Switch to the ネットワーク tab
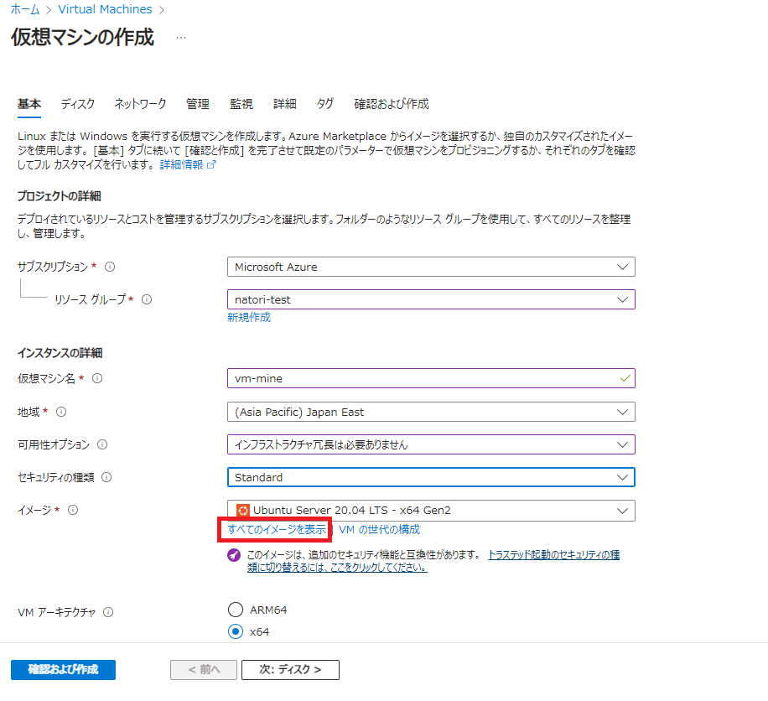 140,104
